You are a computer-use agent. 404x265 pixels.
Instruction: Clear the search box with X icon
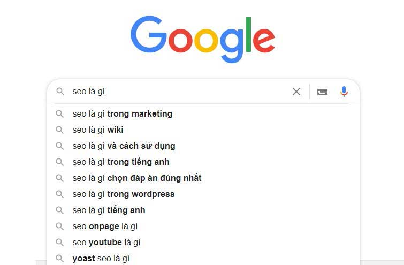296,92
